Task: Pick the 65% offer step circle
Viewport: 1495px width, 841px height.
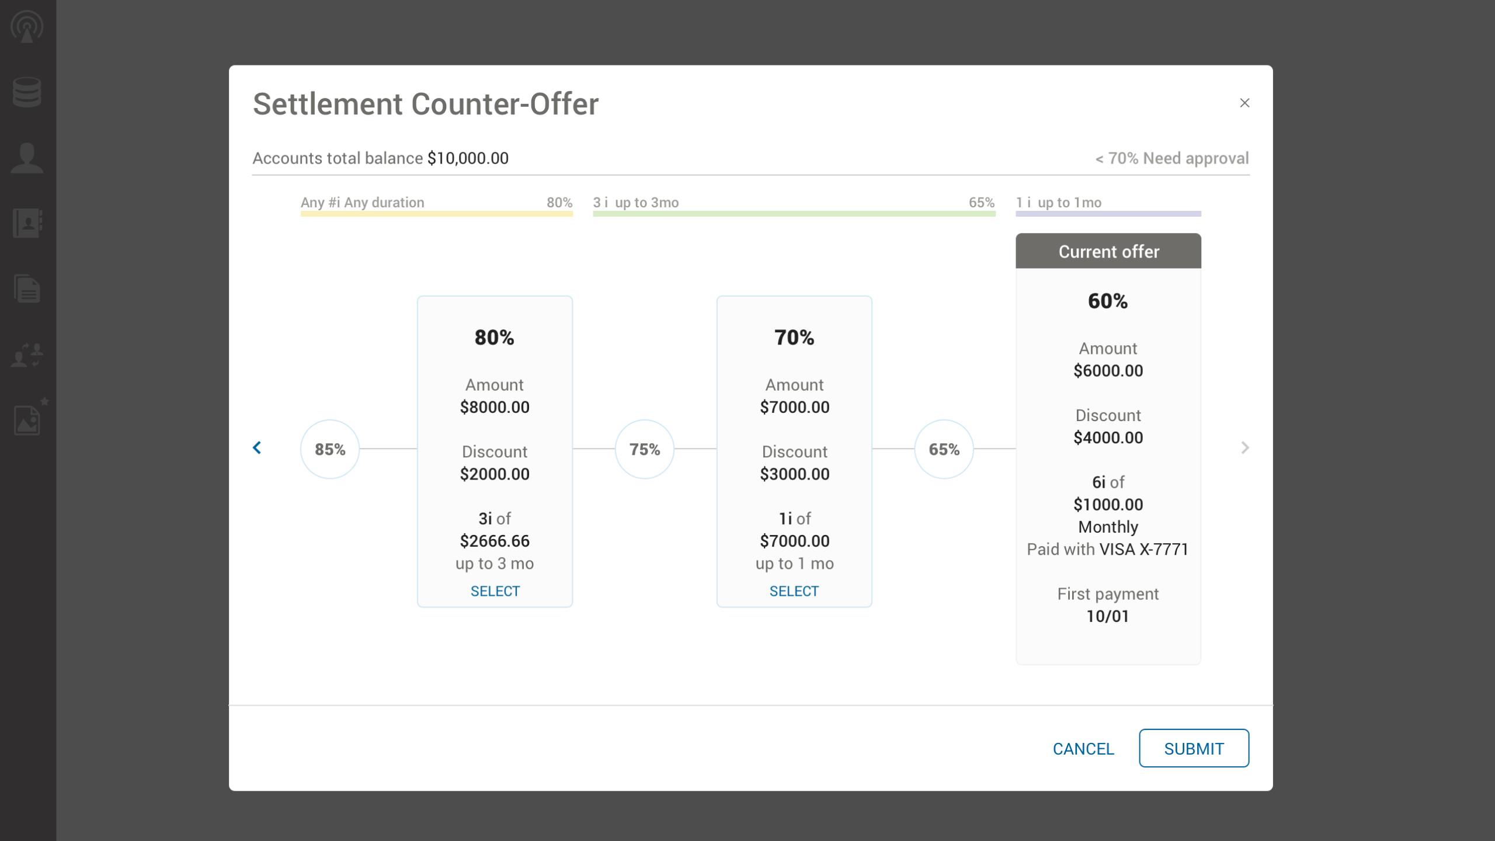Action: (944, 449)
